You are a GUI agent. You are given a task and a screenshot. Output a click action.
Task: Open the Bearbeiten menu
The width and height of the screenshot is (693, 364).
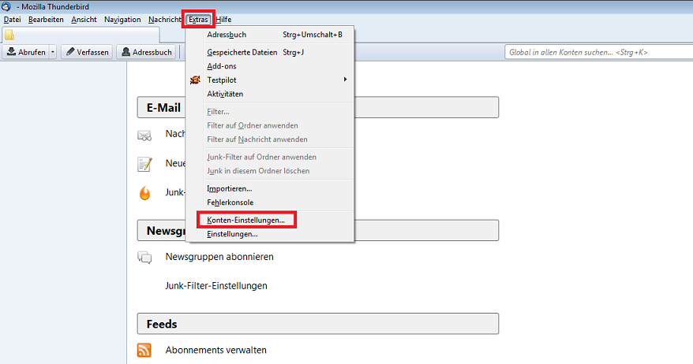point(46,20)
